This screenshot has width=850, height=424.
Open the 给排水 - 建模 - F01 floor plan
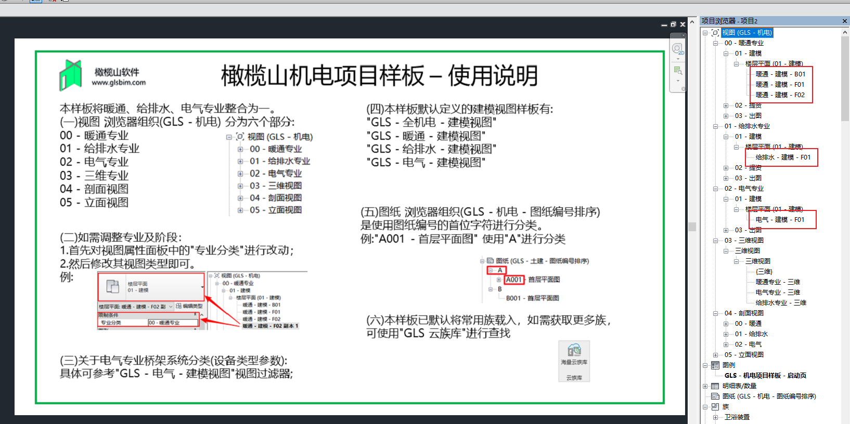[x=783, y=157]
